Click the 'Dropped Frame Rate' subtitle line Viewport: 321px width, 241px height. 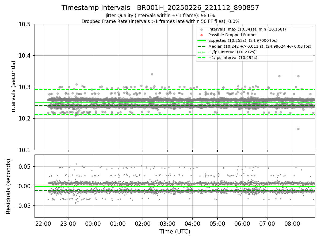coord(160,21)
